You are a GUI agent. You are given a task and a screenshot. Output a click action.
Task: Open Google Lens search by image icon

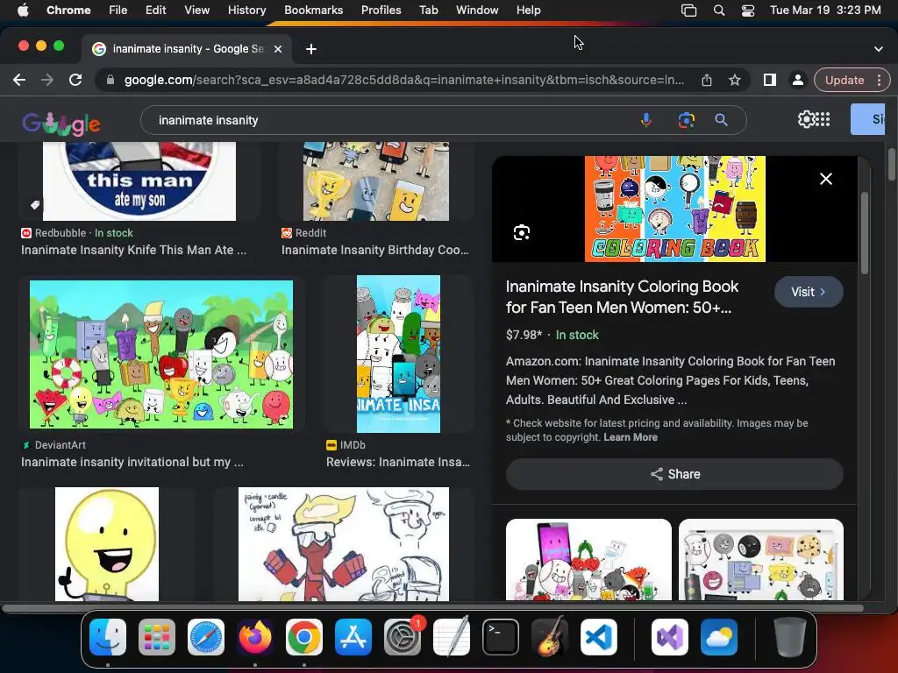[x=686, y=120]
